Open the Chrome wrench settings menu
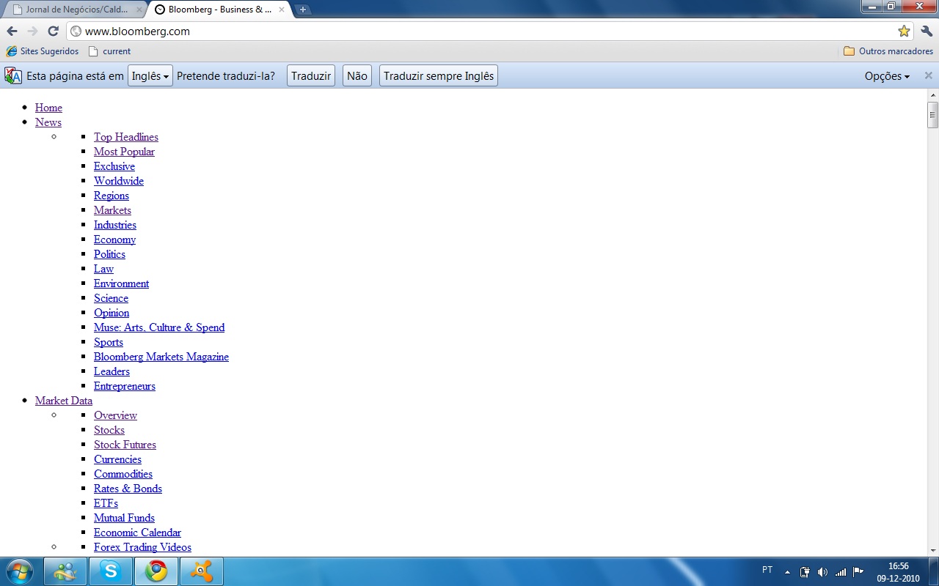The image size is (939, 586). [x=926, y=31]
